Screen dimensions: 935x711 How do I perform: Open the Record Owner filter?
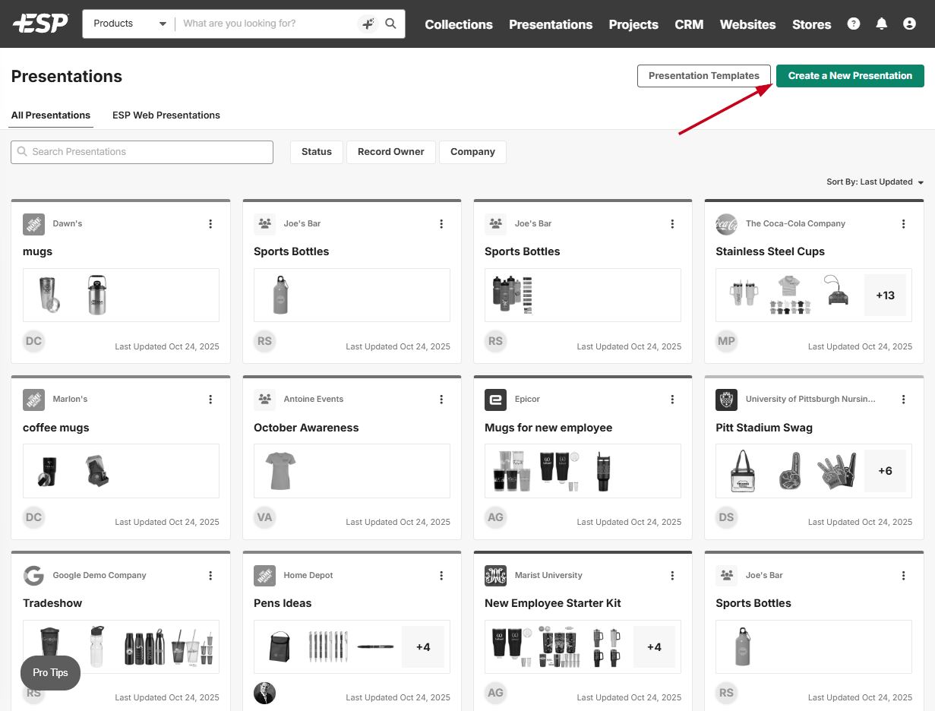[390, 152]
